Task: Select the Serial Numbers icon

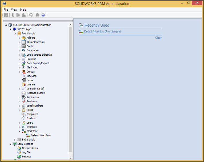Action: (24, 106)
